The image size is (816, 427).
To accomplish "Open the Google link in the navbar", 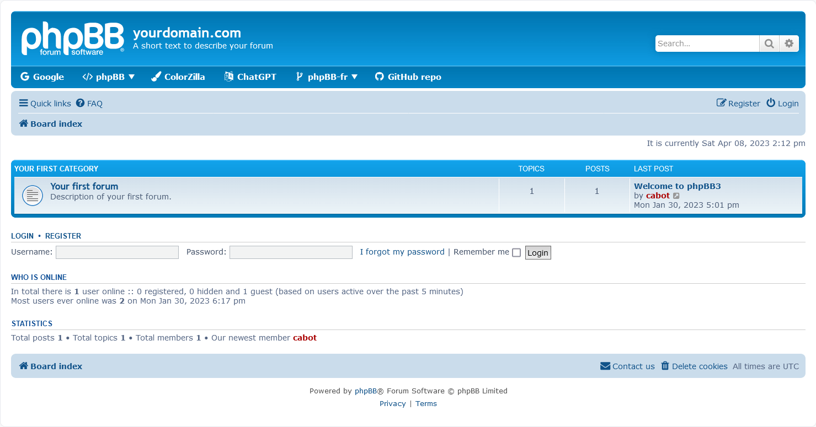I will click(x=42, y=77).
